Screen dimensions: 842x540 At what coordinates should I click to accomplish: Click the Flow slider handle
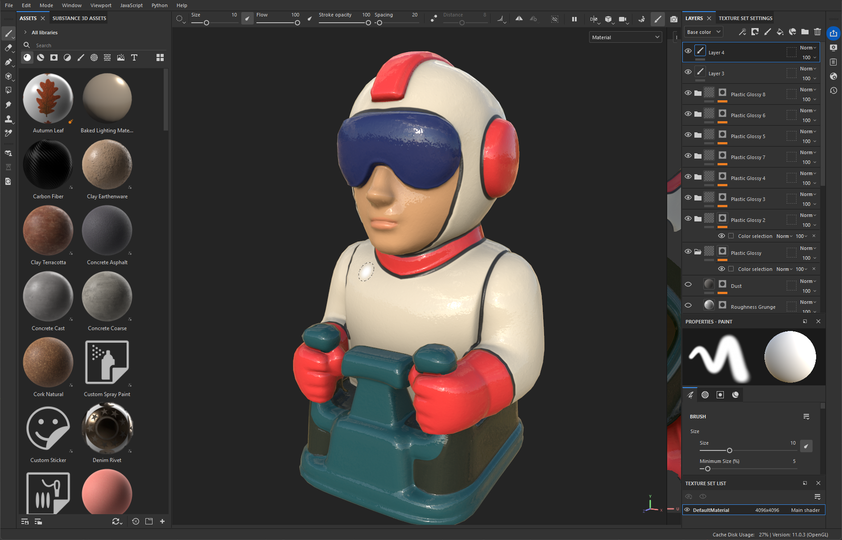(x=297, y=23)
